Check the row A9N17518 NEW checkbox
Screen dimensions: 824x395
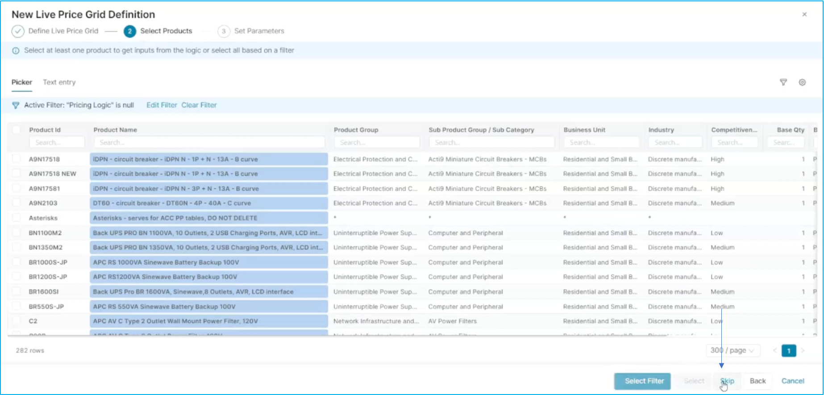[x=17, y=173]
